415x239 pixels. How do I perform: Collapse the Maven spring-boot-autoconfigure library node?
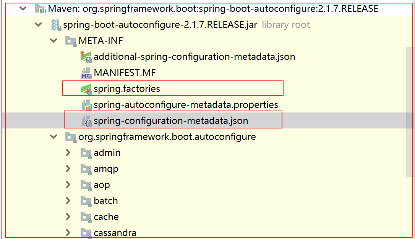(x=23, y=9)
